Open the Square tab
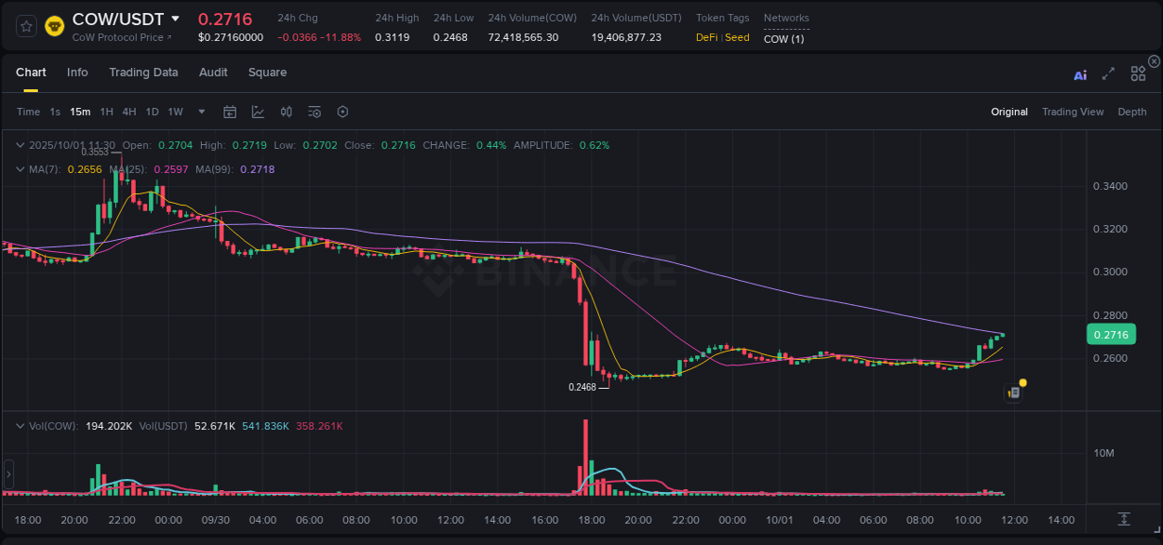Image resolution: width=1163 pixels, height=545 pixels. 267,72
